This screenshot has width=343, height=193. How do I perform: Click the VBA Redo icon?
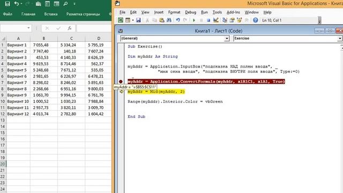185,20
